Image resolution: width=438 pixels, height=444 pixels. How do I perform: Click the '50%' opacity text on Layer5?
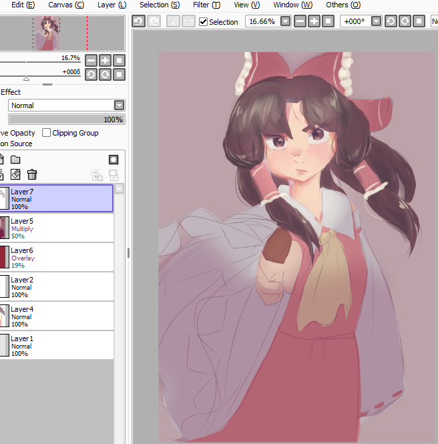click(18, 236)
